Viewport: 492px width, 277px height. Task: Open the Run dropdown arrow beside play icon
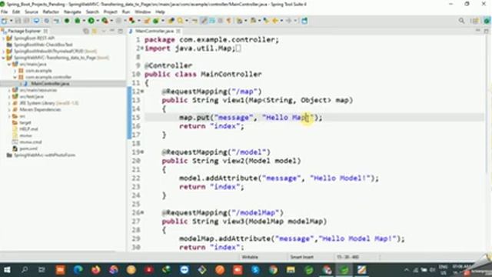[x=98, y=21]
